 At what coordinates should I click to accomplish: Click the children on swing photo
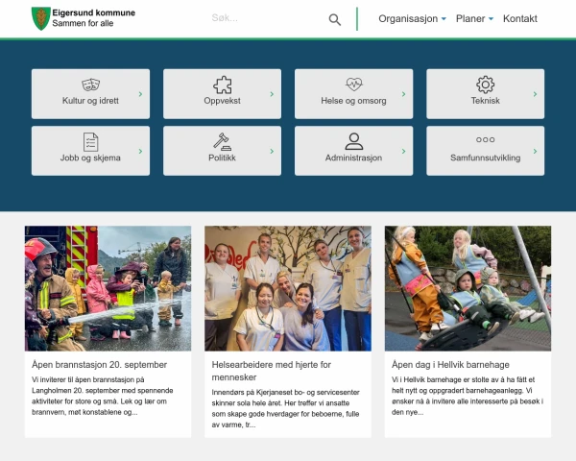(x=468, y=288)
